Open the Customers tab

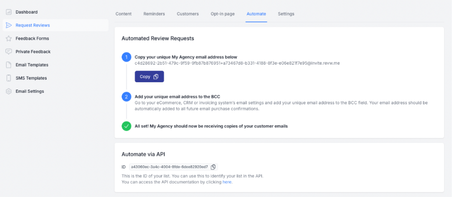pos(188,14)
